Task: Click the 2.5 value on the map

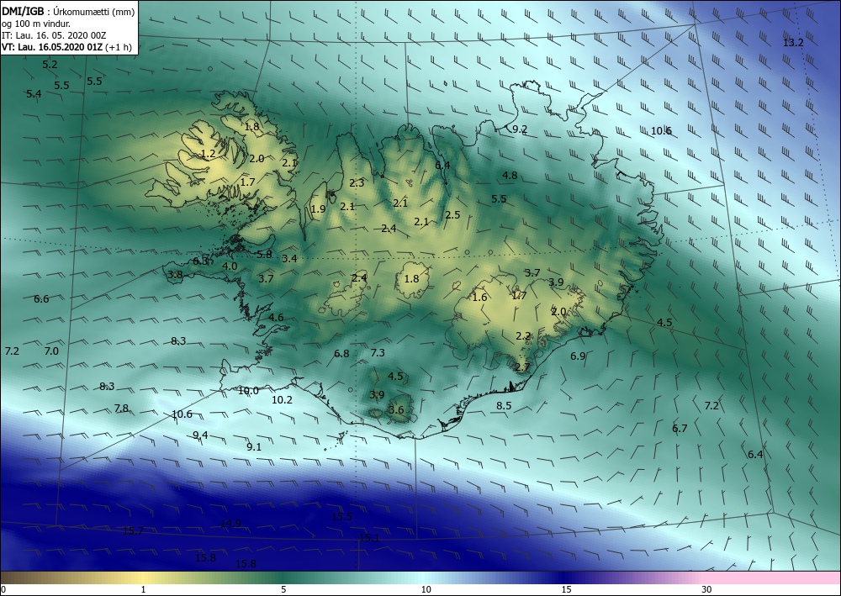Action: (452, 215)
